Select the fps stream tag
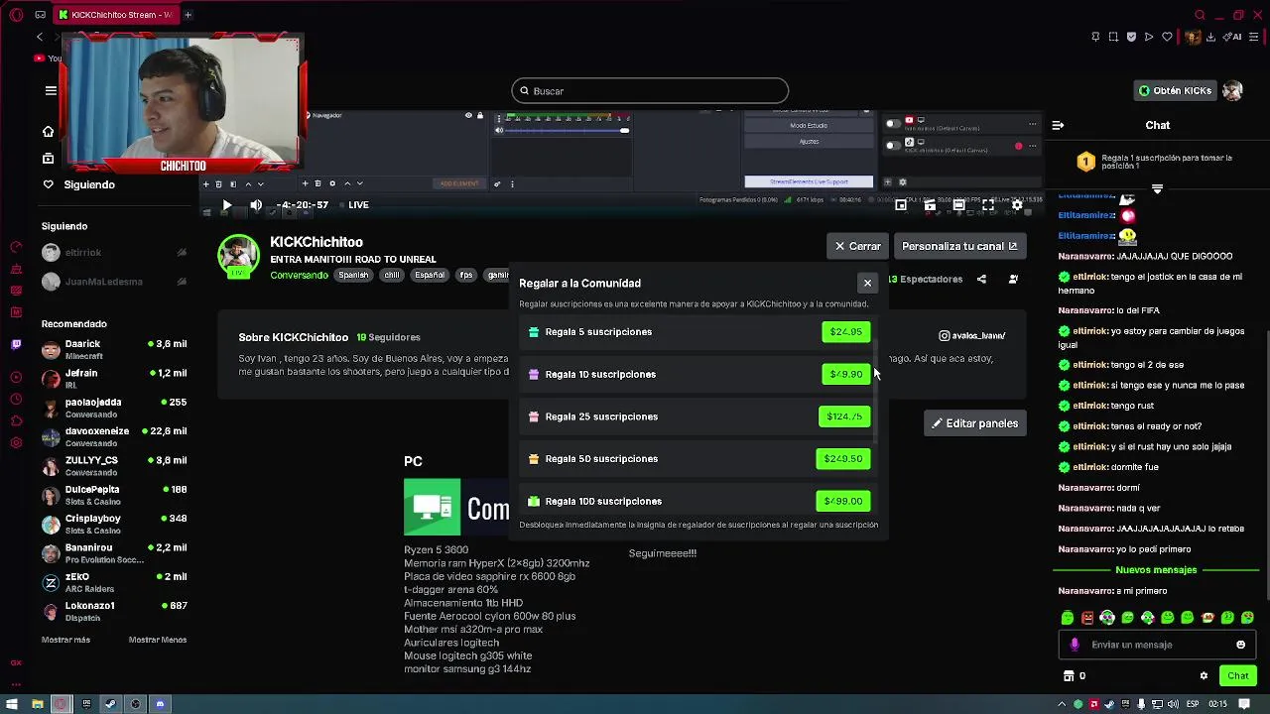 pyautogui.click(x=466, y=276)
